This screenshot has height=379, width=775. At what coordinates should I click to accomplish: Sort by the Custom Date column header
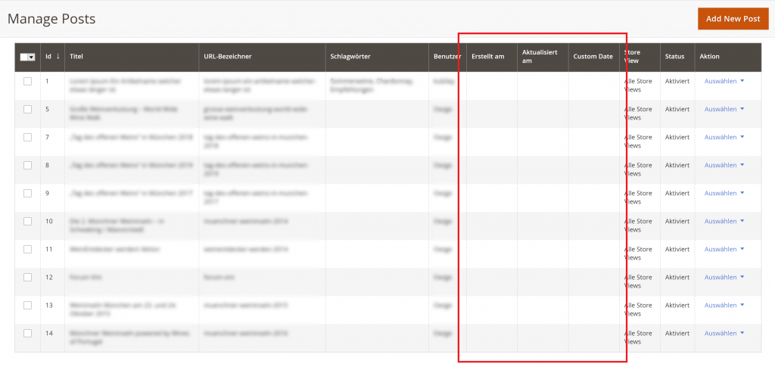pyautogui.click(x=593, y=57)
